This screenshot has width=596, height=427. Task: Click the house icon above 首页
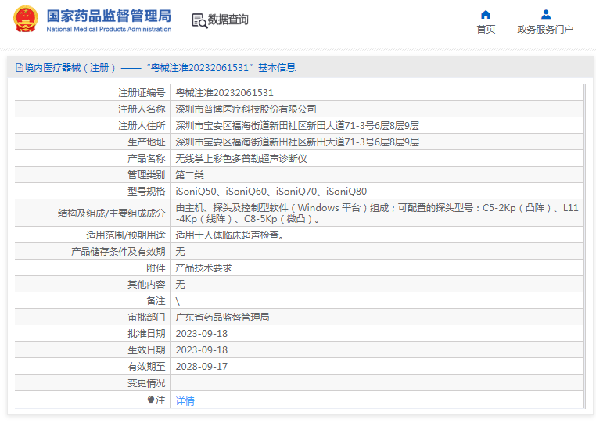point(486,14)
